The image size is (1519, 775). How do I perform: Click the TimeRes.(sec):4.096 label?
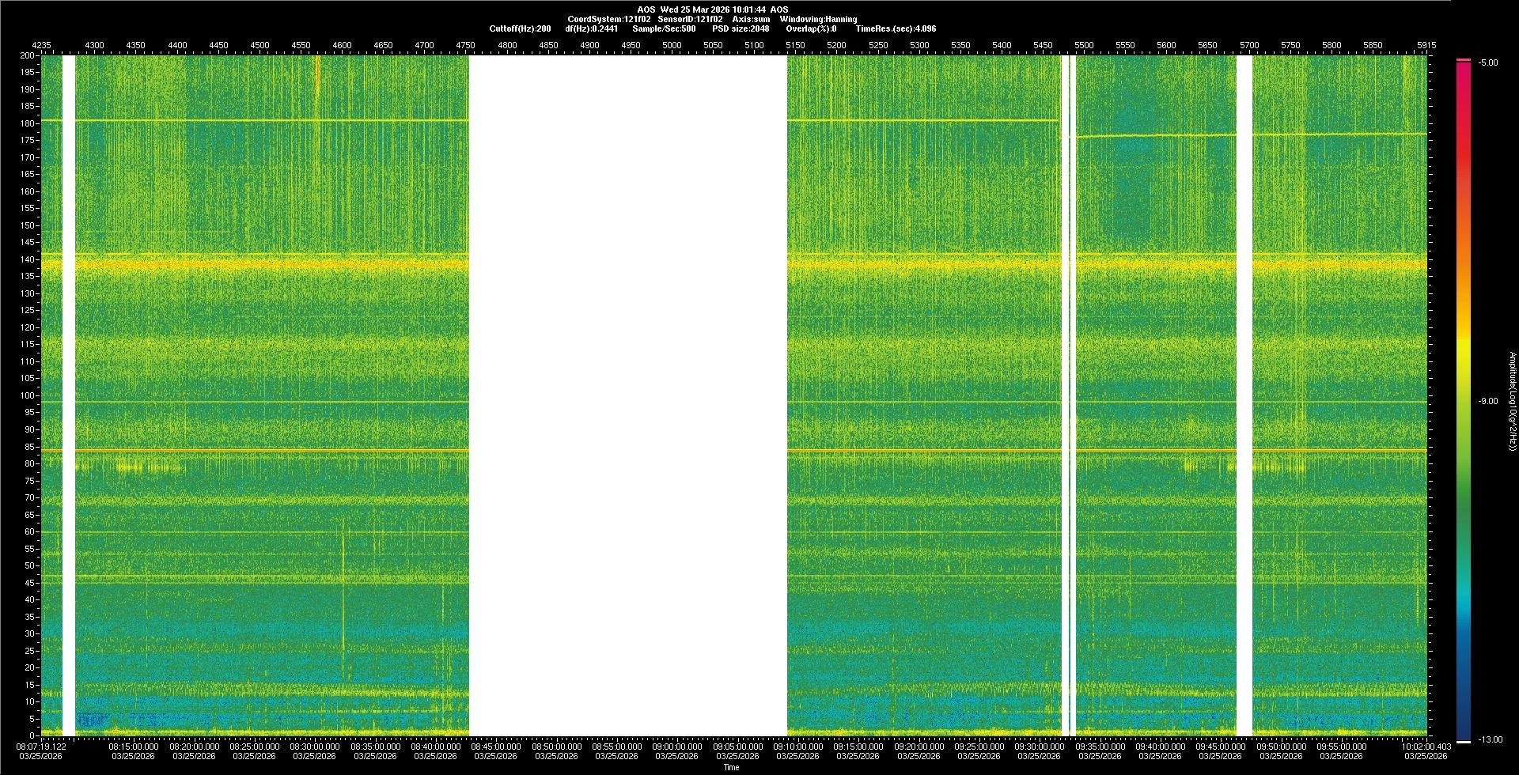(x=896, y=28)
